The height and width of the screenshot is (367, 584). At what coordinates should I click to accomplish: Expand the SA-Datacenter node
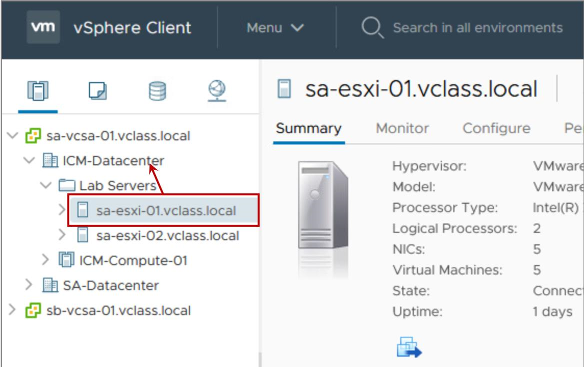click(28, 285)
